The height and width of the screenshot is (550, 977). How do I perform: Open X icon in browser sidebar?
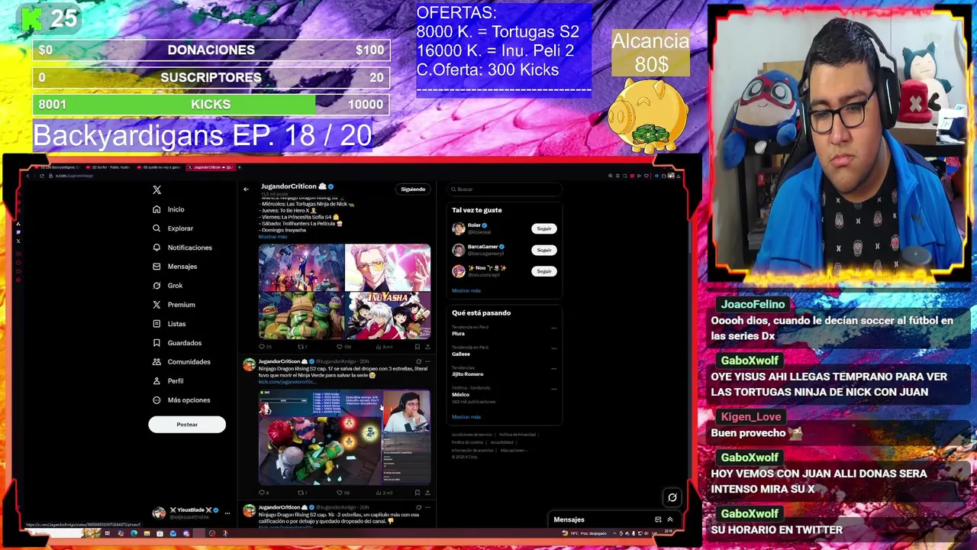coord(18,241)
